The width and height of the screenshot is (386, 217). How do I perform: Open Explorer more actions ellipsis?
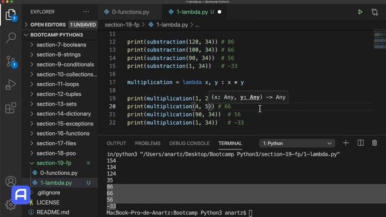pyautogui.click(x=86, y=11)
